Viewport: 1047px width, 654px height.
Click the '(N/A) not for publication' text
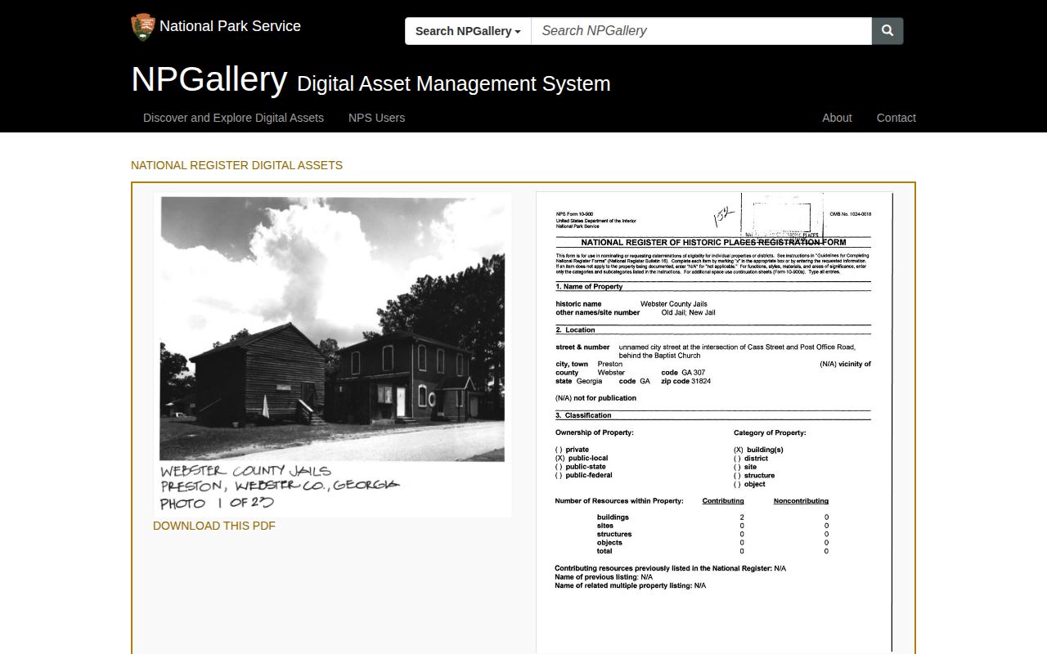[x=595, y=398]
